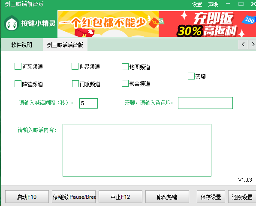Image resolution: width=256 pixels, height=206 pixels.
Task: Enable the 近聊频道 checkbox
Action: coord(18,66)
